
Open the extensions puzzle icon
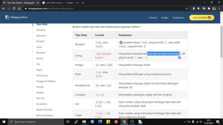coord(209,8)
